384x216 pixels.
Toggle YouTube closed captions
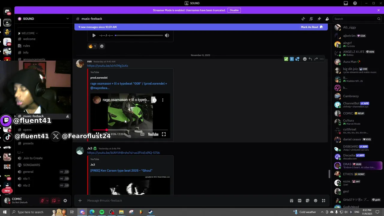[x=142, y=134]
